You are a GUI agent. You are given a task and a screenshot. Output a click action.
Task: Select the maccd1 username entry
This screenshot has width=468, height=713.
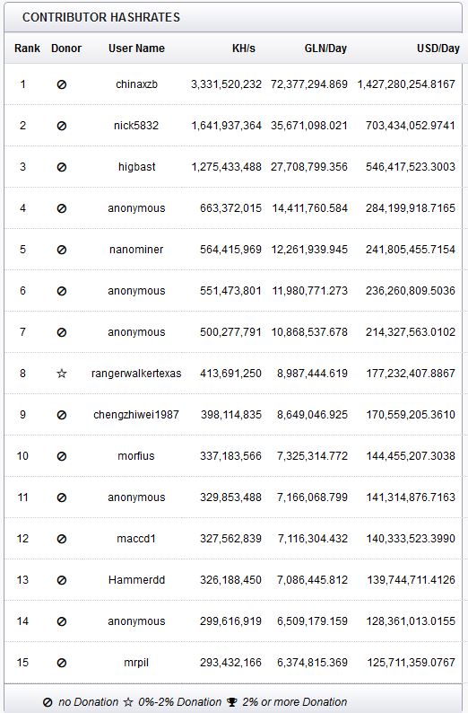[x=136, y=539]
